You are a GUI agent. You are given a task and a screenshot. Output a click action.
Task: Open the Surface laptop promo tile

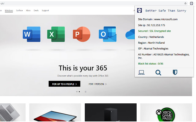coord(13,113)
